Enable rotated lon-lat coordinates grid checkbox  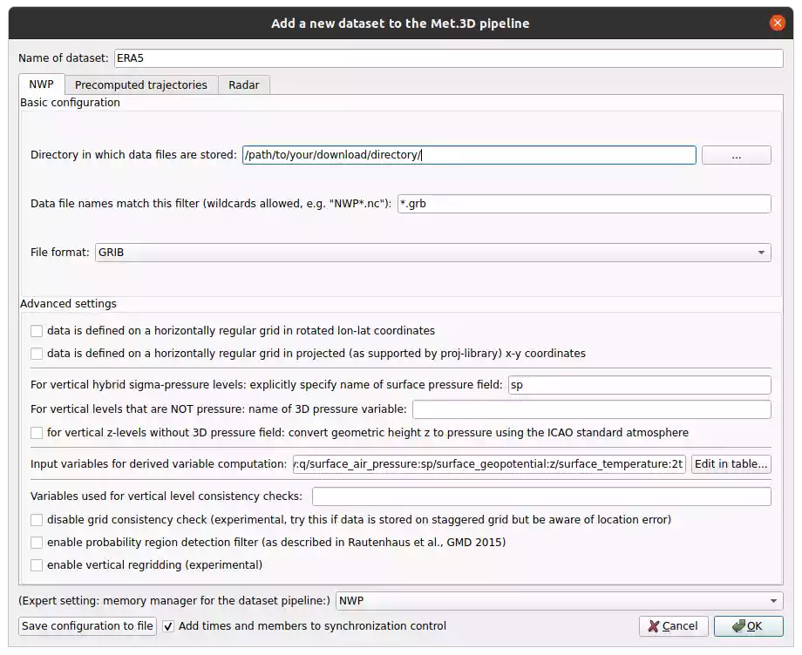[37, 331]
